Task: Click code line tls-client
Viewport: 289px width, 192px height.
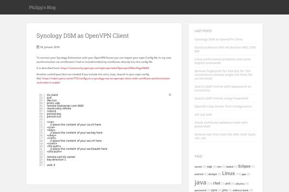Action: click(x=53, y=95)
